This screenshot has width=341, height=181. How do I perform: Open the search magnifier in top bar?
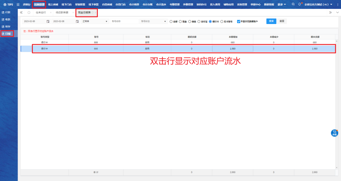[x=293, y=4]
